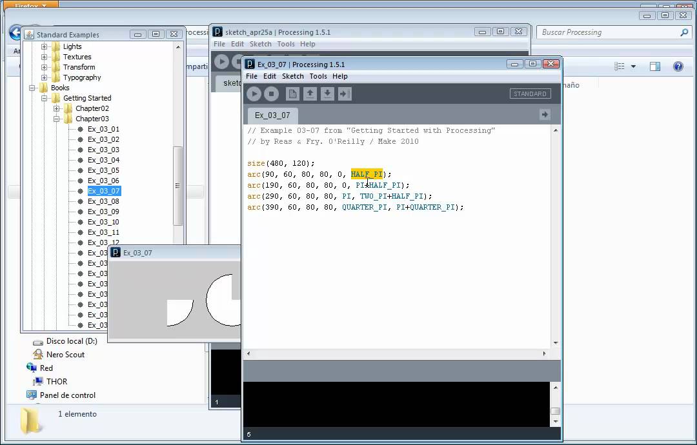Screen dimensions: 697x445
Task: Collapse the Books folder in the tree
Action: coord(32,88)
